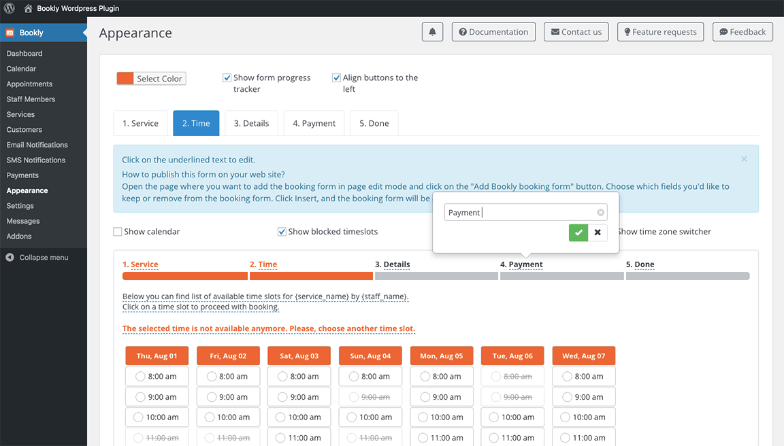
Task: Click the Mon, Aug 05 day header
Action: [x=442, y=356]
